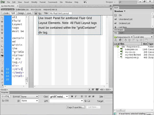Expand the Files panel view icon
154x115 pixels.
point(146,40)
